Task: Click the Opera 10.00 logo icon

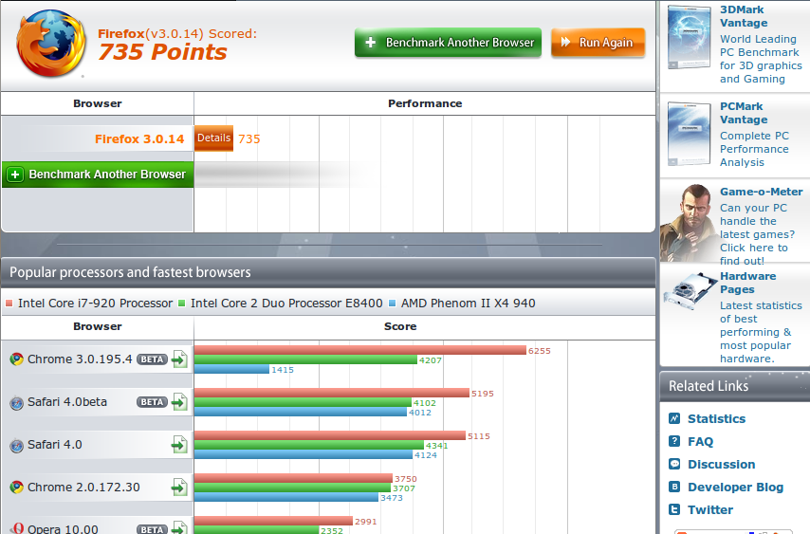Action: tap(18, 528)
